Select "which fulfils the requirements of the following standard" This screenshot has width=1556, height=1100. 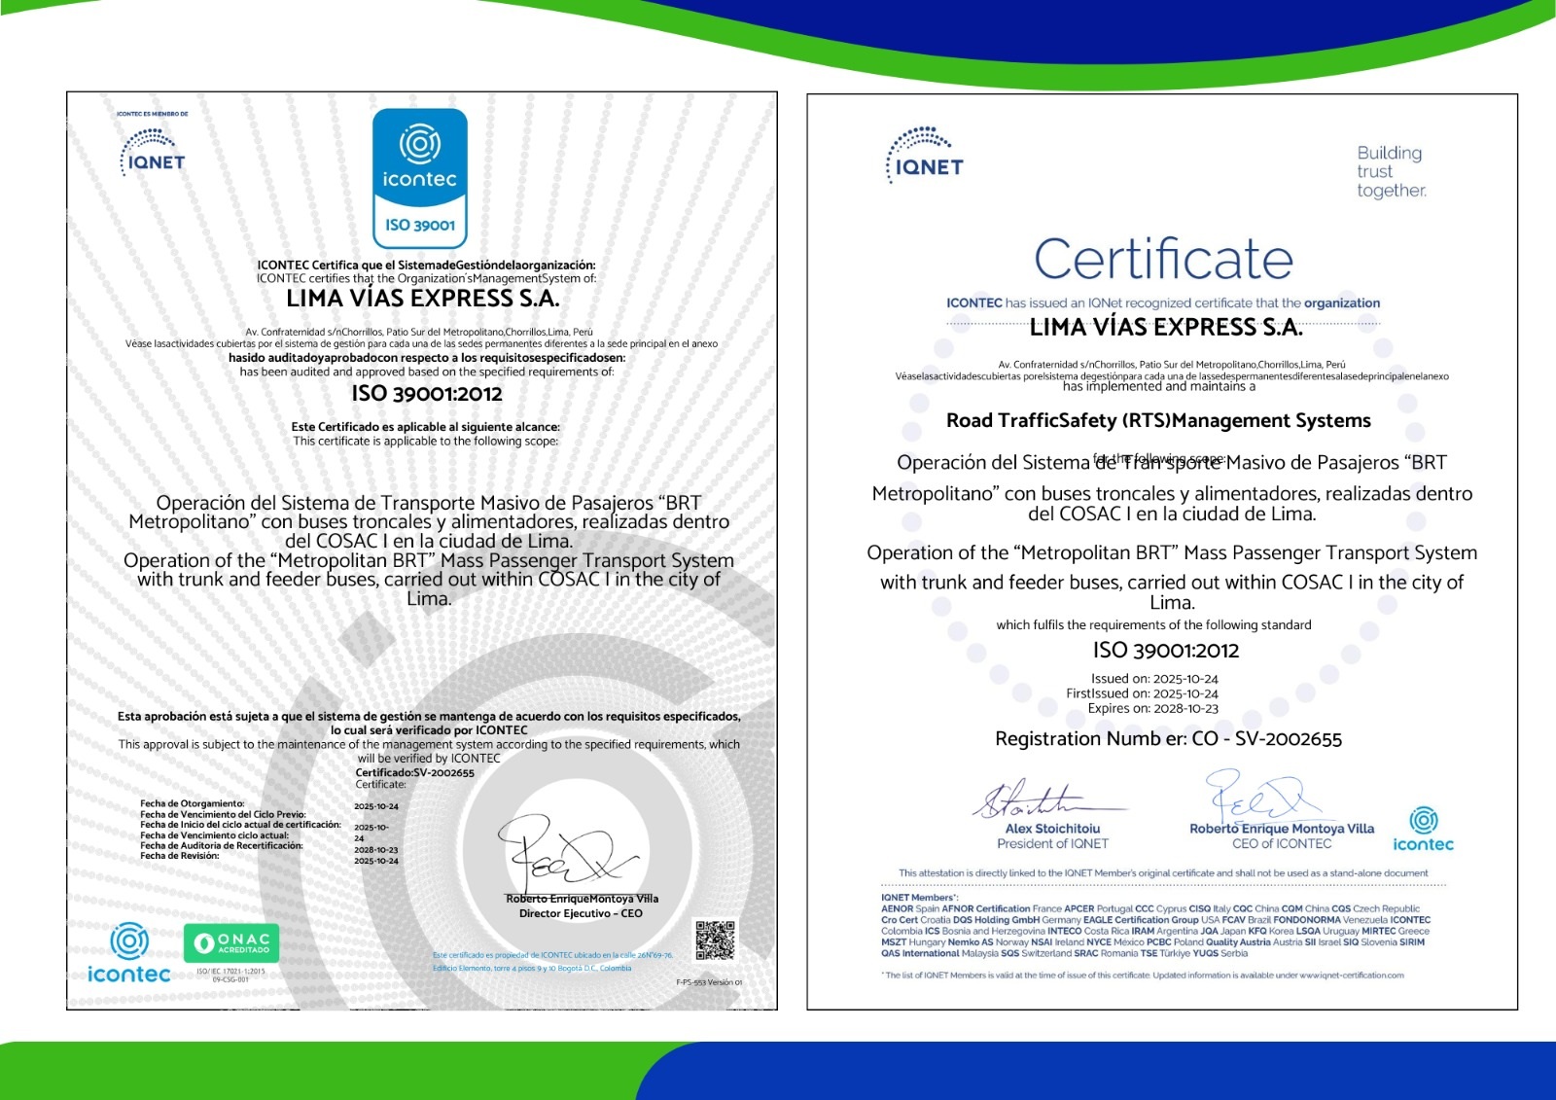coord(1153,625)
